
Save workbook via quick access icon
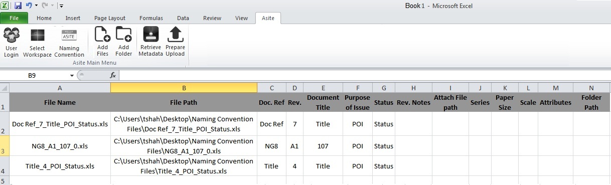(x=18, y=6)
